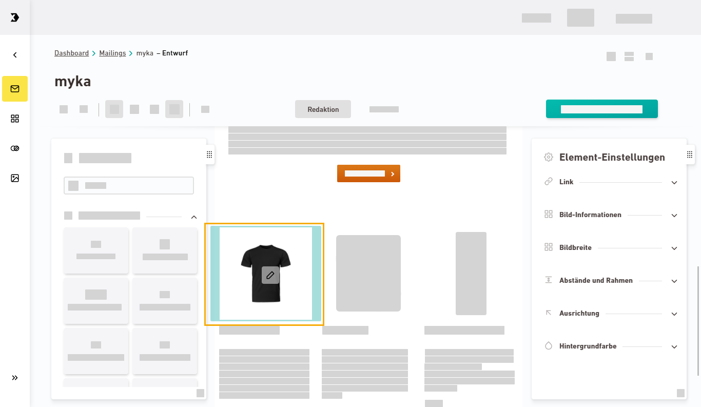This screenshot has height=407, width=701.
Task: Expand the Hintergrundfarbe color section
Action: pyautogui.click(x=674, y=347)
